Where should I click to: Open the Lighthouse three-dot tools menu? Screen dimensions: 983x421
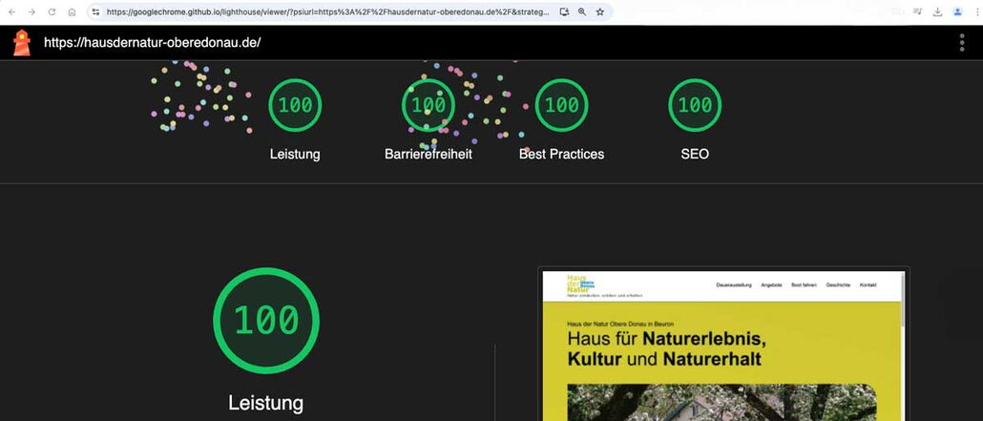[961, 43]
